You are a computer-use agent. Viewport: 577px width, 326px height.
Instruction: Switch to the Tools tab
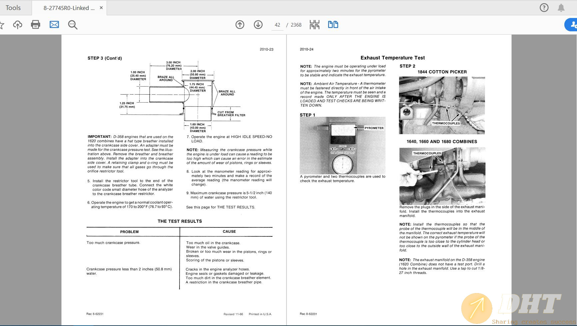13,8
